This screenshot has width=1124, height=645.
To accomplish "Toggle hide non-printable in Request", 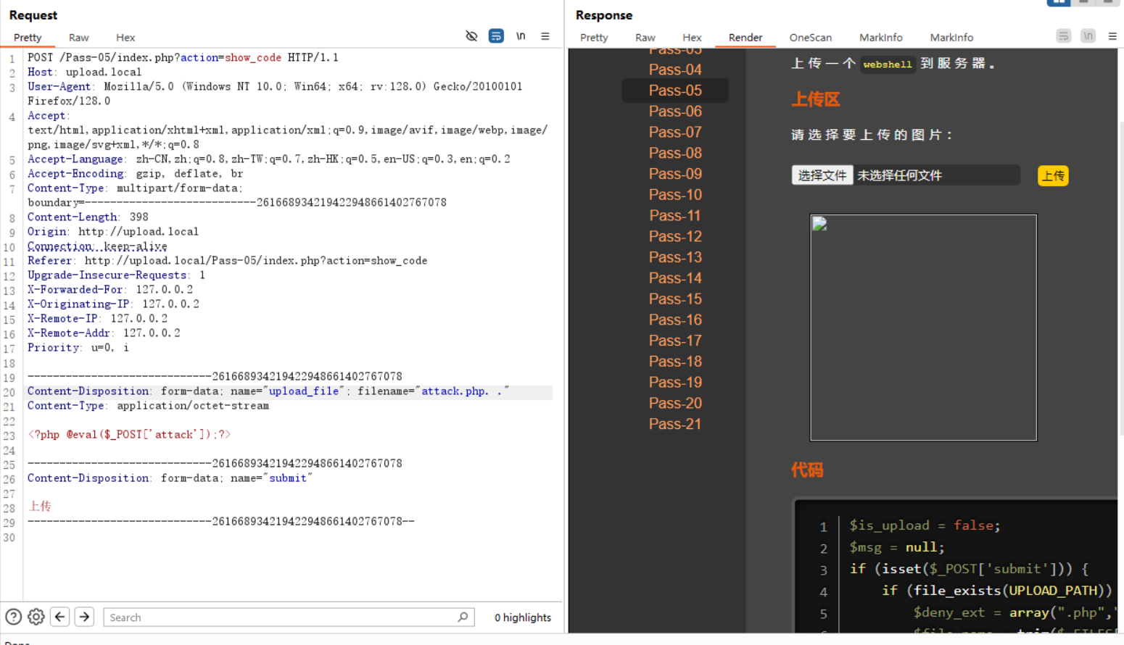I will (x=471, y=36).
